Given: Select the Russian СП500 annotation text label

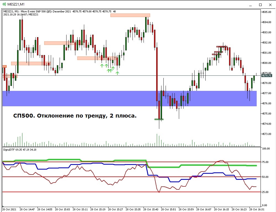Looking at the screenshot, I should point(75,116).
